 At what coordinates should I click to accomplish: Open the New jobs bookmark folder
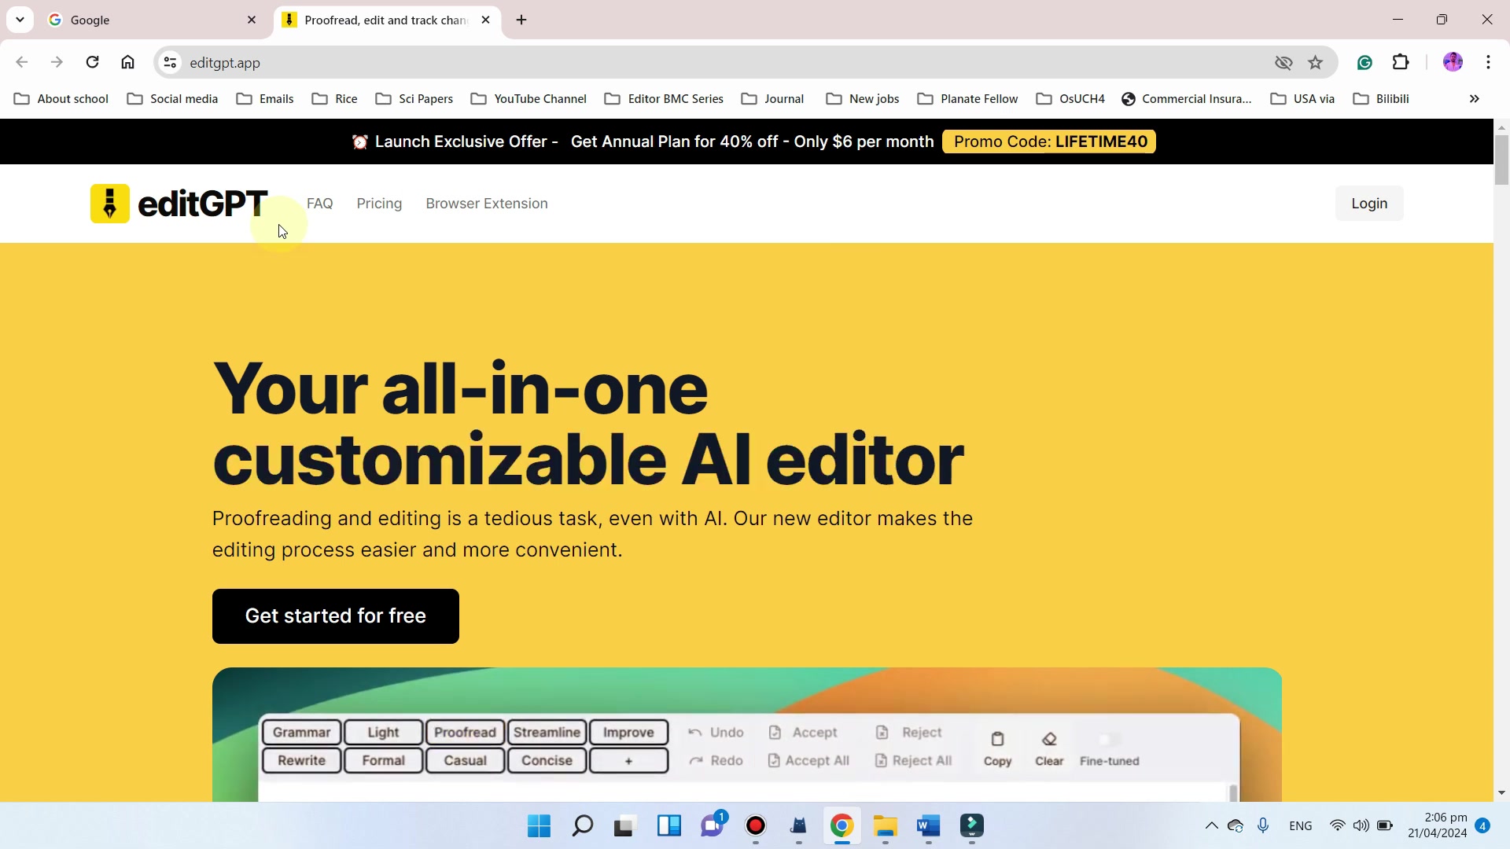point(862,99)
